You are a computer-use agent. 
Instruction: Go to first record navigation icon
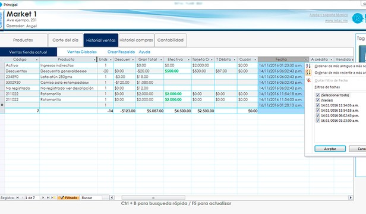pyautogui.click(x=17, y=197)
